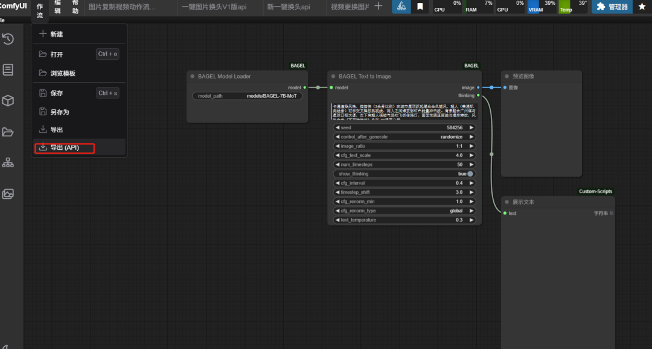Increase cfg_text_scale with right arrow

[x=471, y=156]
